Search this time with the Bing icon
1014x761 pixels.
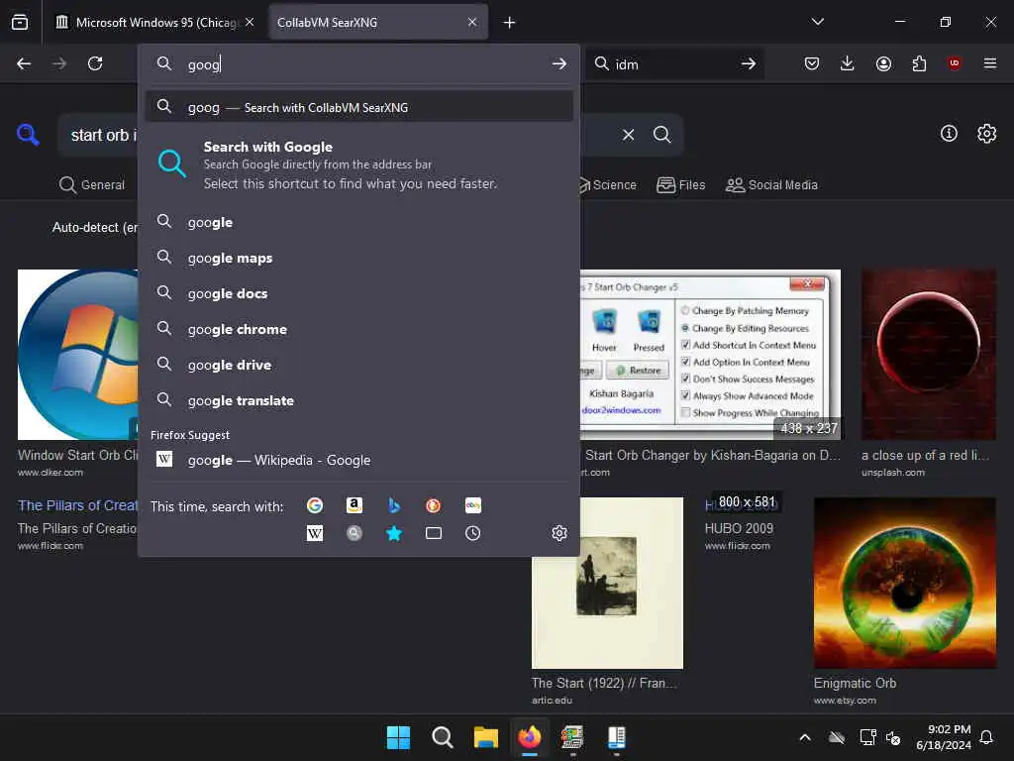[x=394, y=505]
